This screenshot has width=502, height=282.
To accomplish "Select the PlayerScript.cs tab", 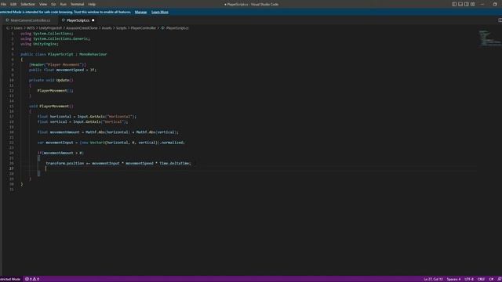I will [x=78, y=20].
